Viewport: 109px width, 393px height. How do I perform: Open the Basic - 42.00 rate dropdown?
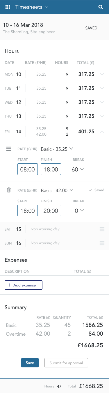57,190
